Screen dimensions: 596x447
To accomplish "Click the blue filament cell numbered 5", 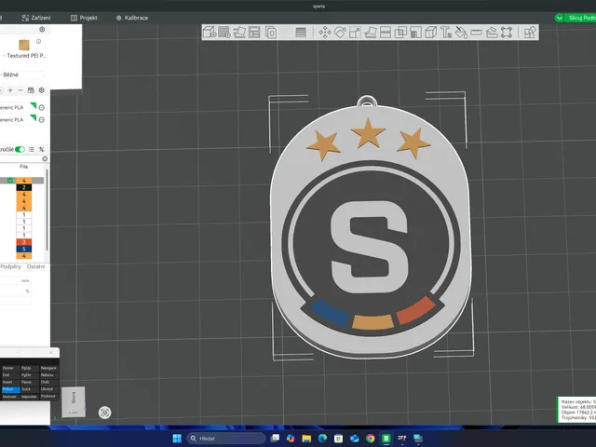I will point(24,249).
